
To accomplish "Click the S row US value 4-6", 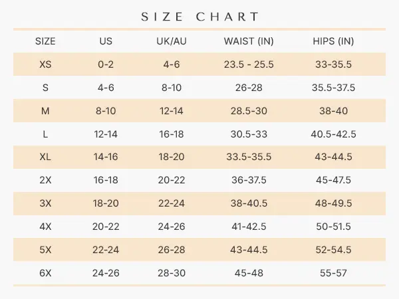I will (106, 88).
